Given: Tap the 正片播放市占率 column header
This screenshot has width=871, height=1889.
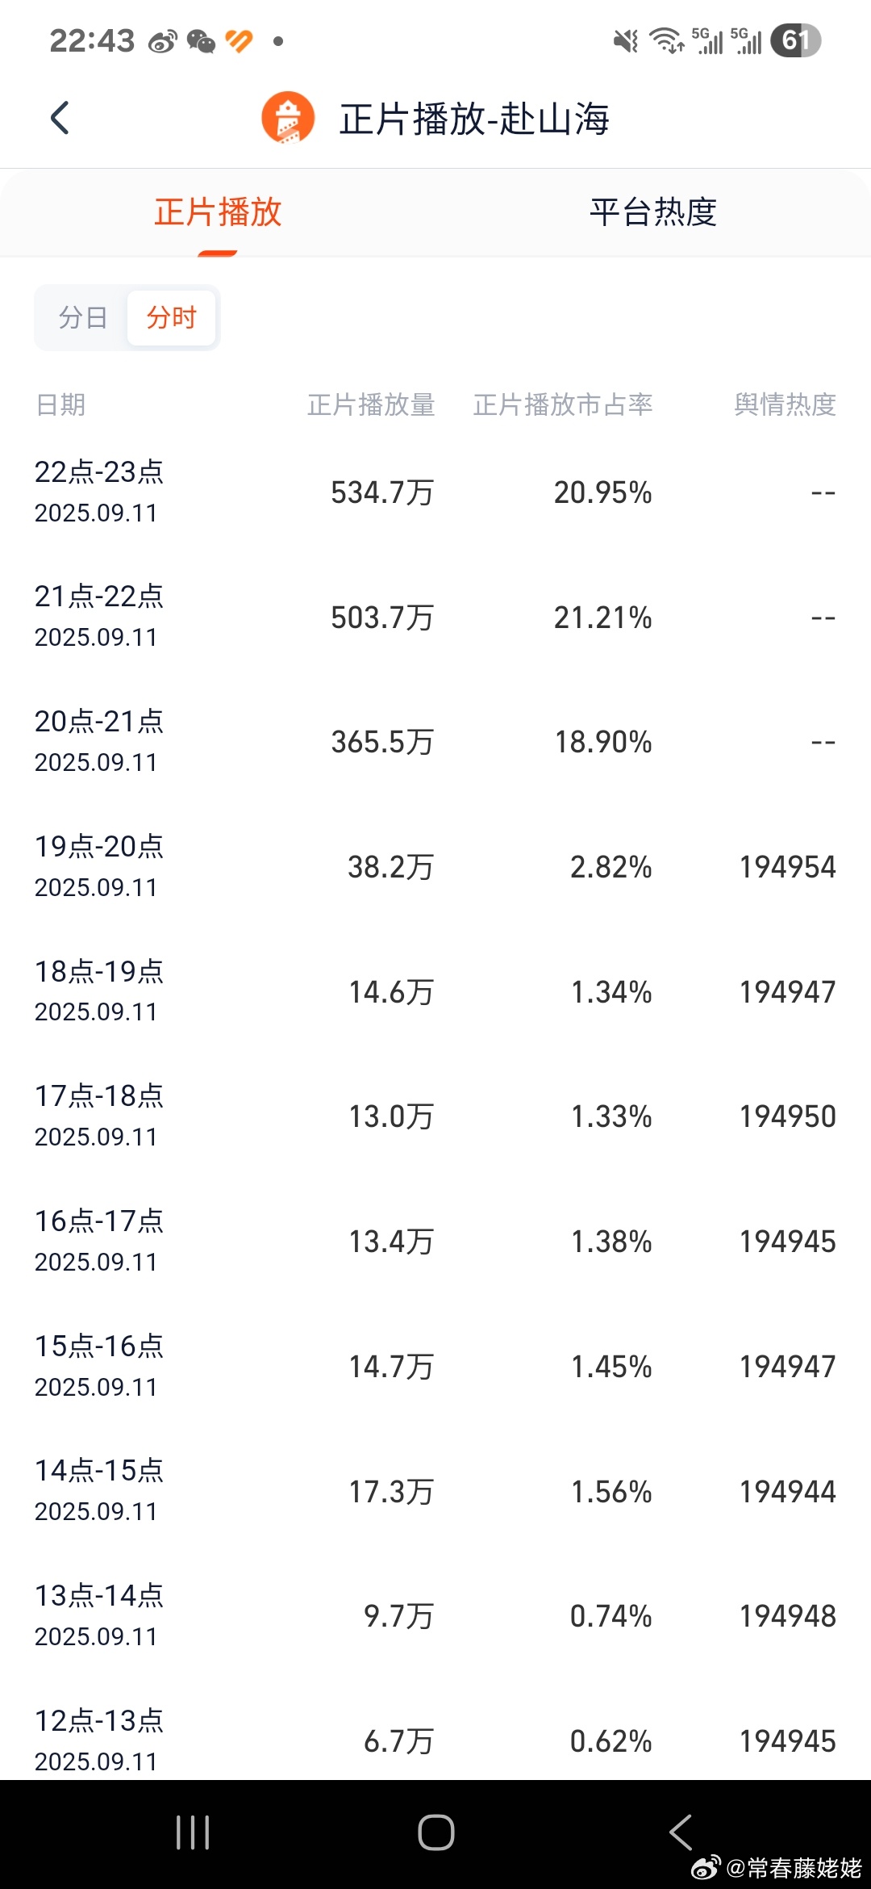Looking at the screenshot, I should (563, 404).
